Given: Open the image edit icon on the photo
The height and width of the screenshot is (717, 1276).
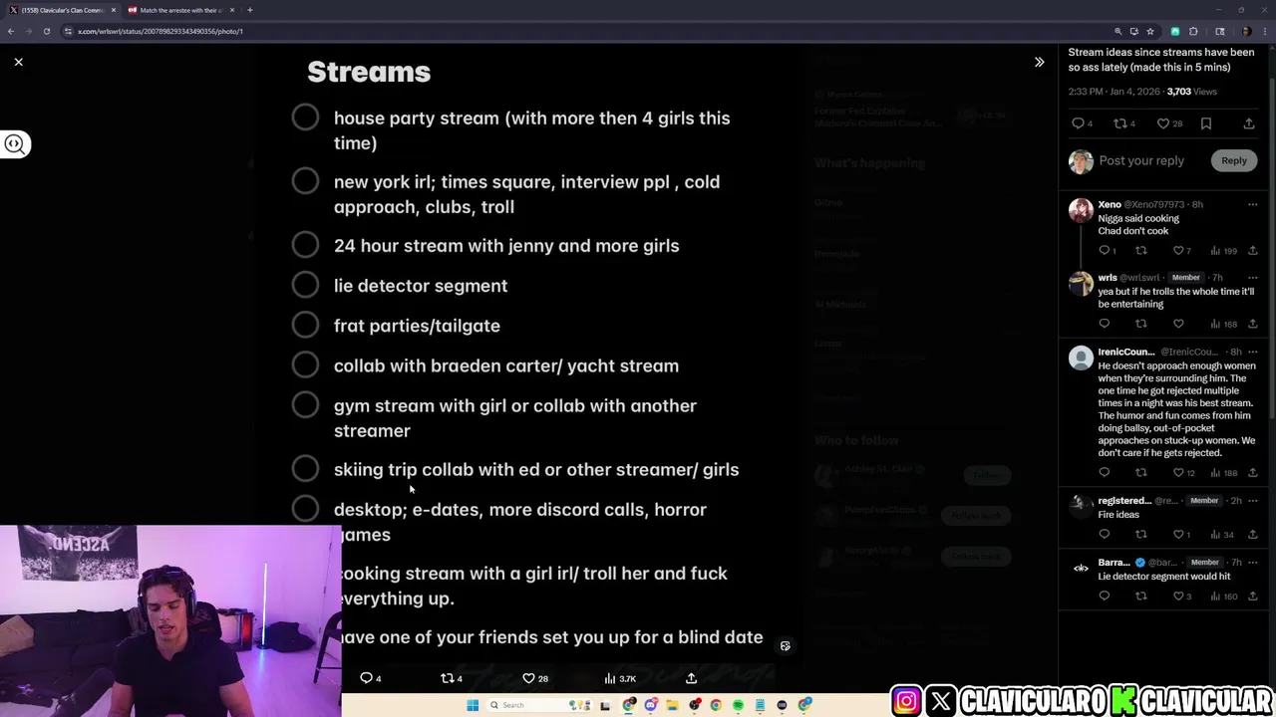Looking at the screenshot, I should tap(786, 646).
